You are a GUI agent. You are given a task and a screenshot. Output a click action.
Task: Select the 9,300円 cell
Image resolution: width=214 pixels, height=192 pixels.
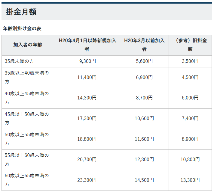point(87,61)
